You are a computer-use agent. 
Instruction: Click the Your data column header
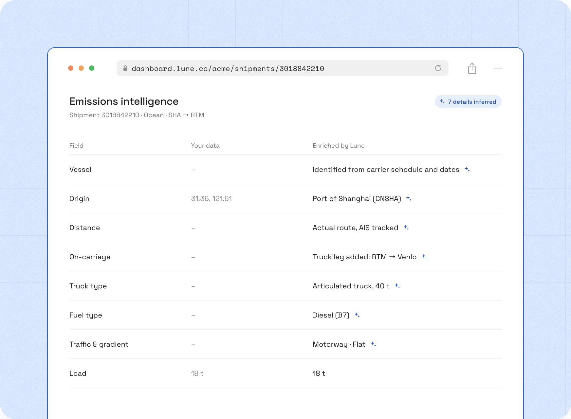click(205, 145)
